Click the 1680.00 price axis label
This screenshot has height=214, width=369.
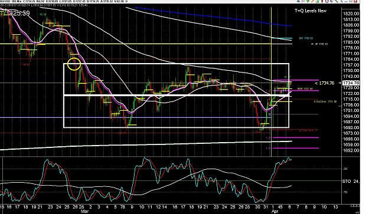click(351, 128)
